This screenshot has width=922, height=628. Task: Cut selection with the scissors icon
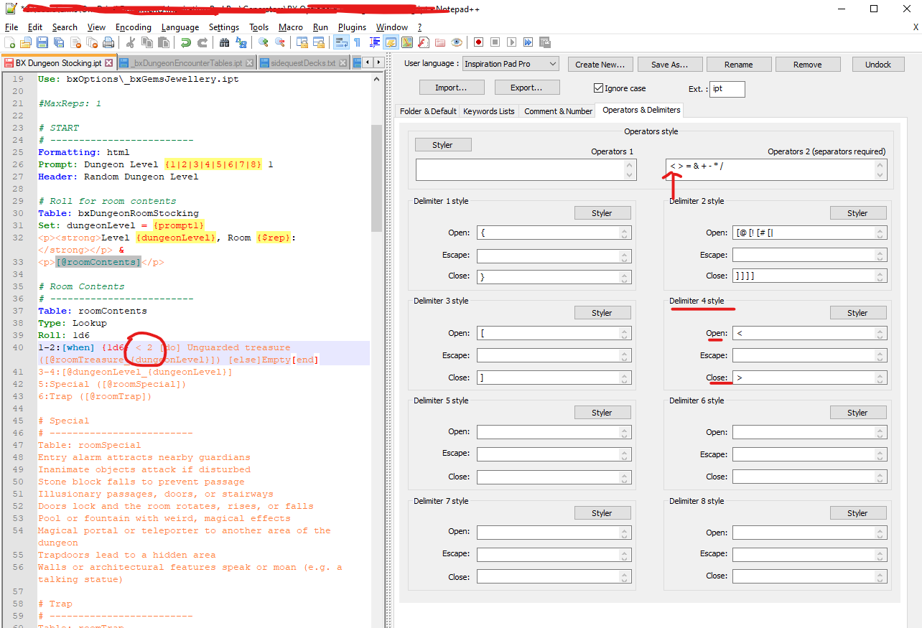(x=130, y=42)
